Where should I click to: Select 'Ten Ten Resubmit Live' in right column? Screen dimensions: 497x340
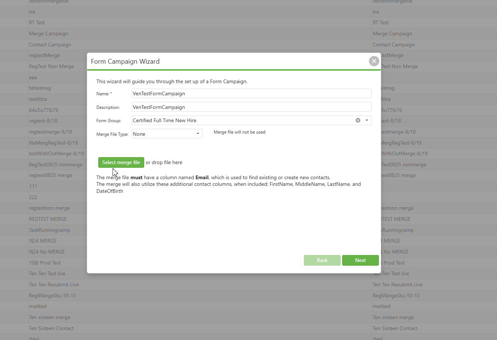tap(397, 284)
